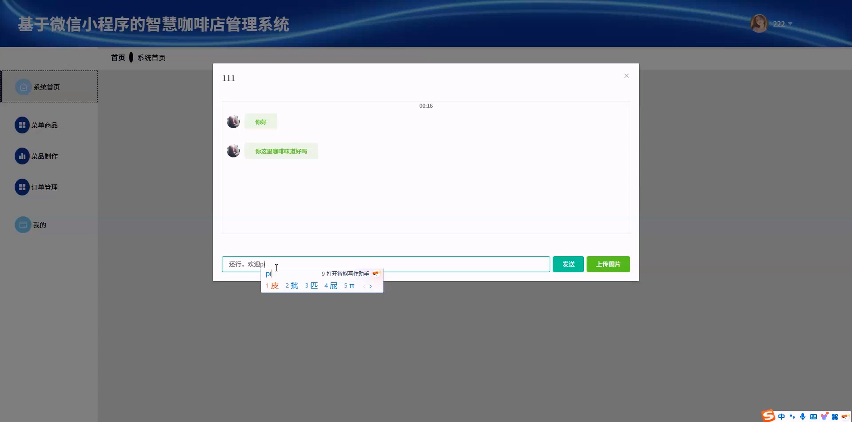Image resolution: width=852 pixels, height=422 pixels.
Task: Click the 上传图片 upload image button
Action: tap(608, 264)
